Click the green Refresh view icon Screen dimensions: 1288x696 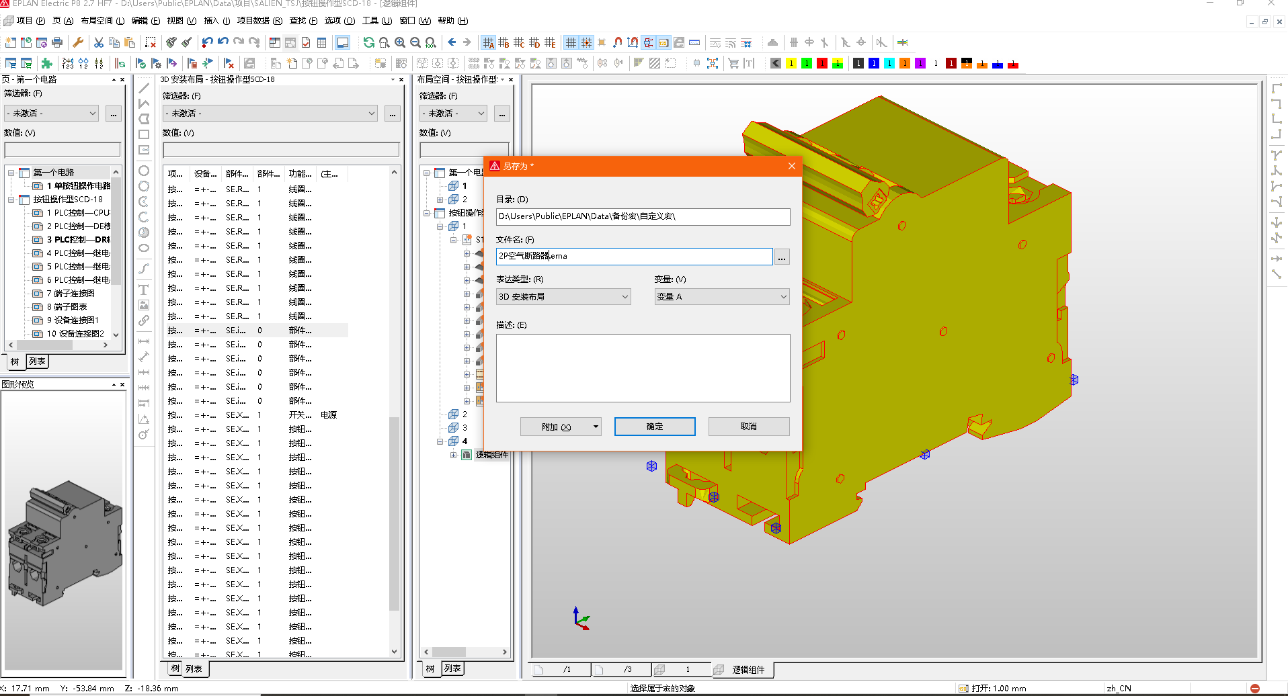[x=368, y=42]
